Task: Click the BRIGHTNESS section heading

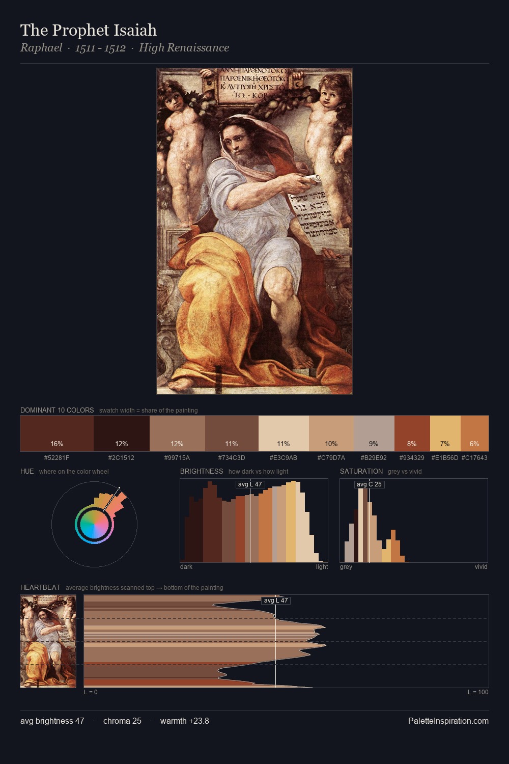Action: (x=202, y=471)
